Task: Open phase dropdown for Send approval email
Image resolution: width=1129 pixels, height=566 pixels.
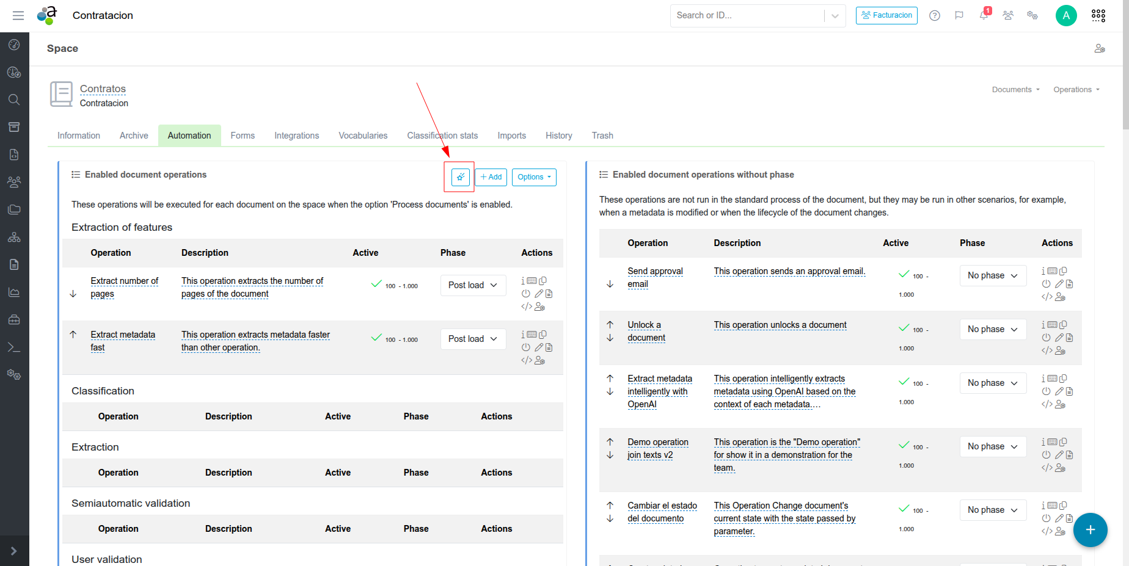Action: (992, 275)
